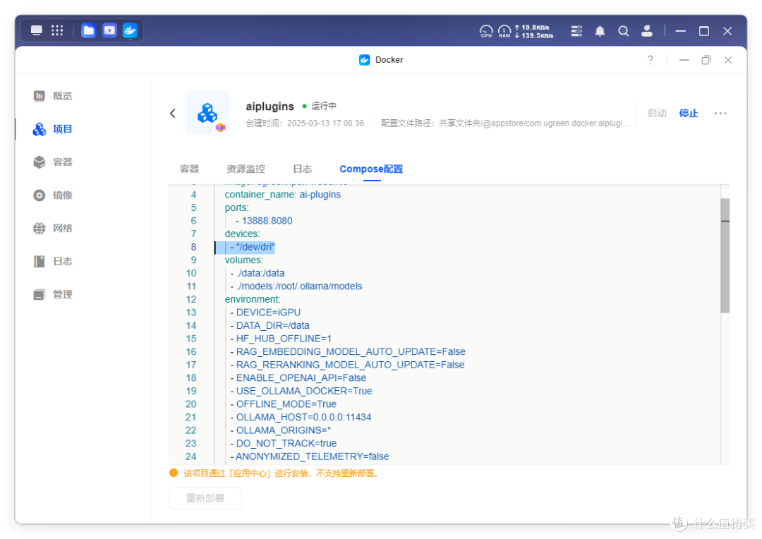Click the 重新部署 redeploy button
The height and width of the screenshot is (539, 762).
pos(205,498)
